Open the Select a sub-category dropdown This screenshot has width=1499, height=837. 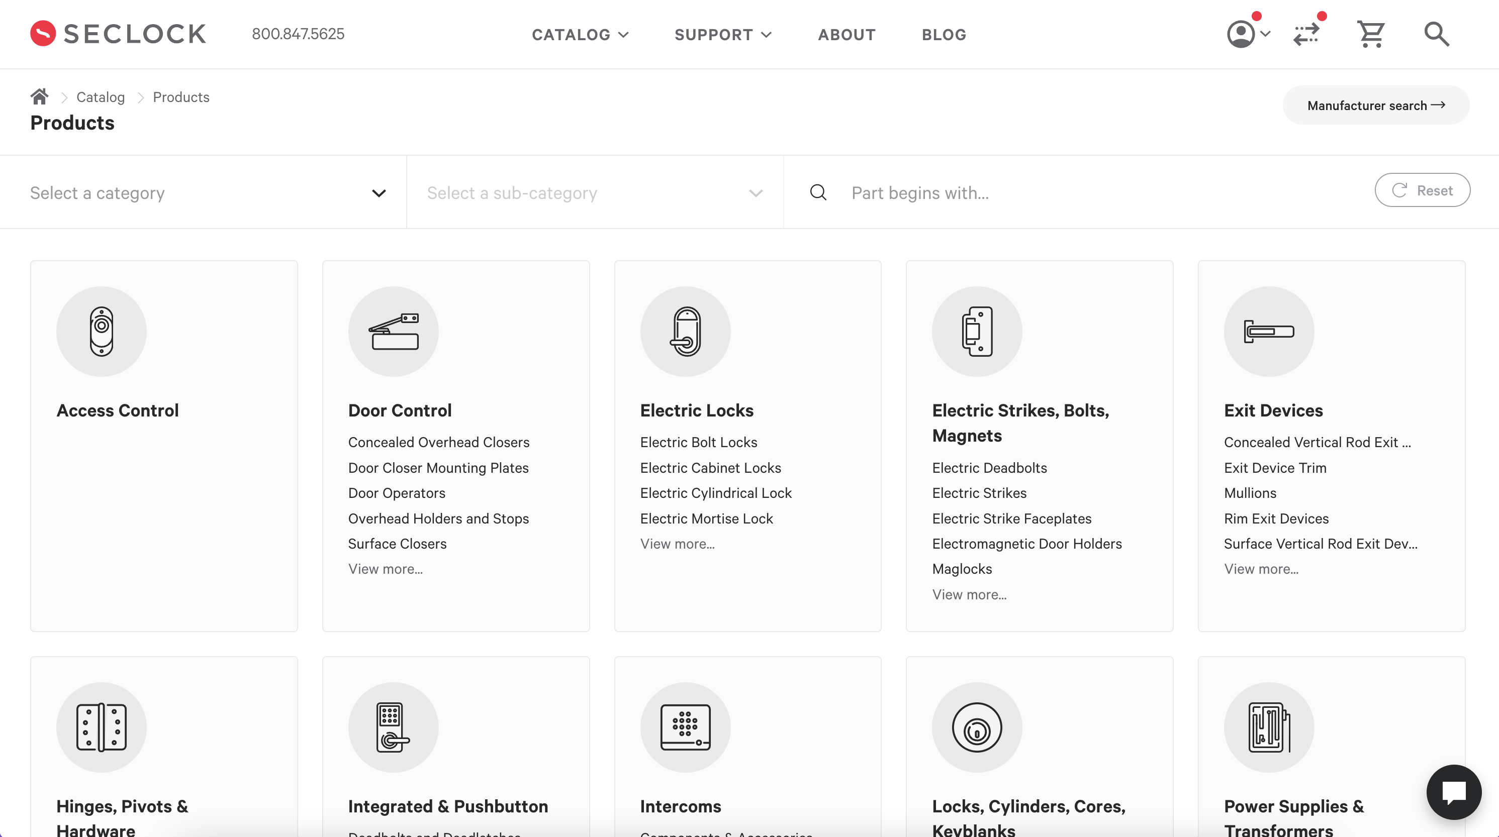click(595, 192)
